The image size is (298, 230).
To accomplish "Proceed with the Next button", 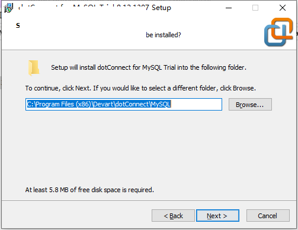I will pyautogui.click(x=217, y=216).
